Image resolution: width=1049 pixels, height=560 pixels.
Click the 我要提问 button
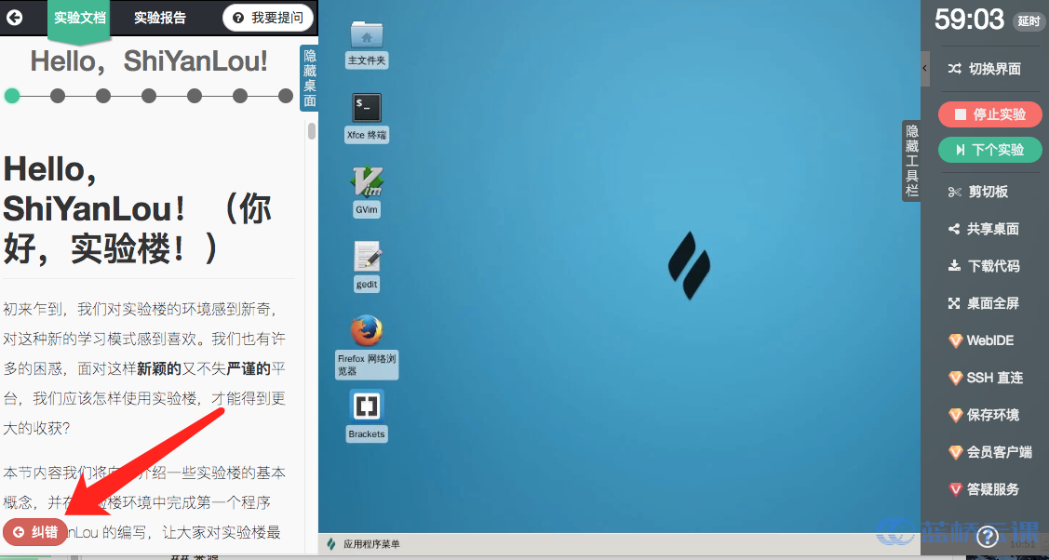click(268, 18)
